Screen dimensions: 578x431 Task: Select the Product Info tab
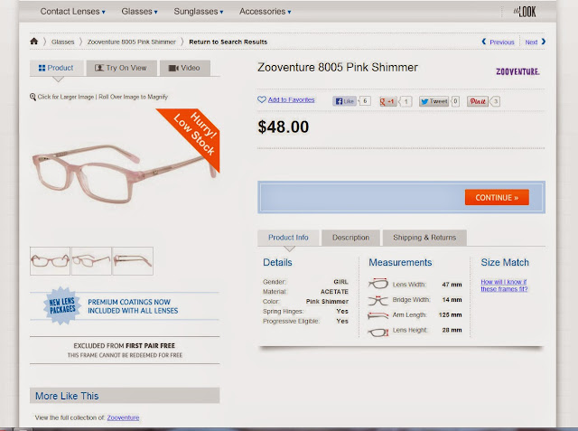pos(288,238)
